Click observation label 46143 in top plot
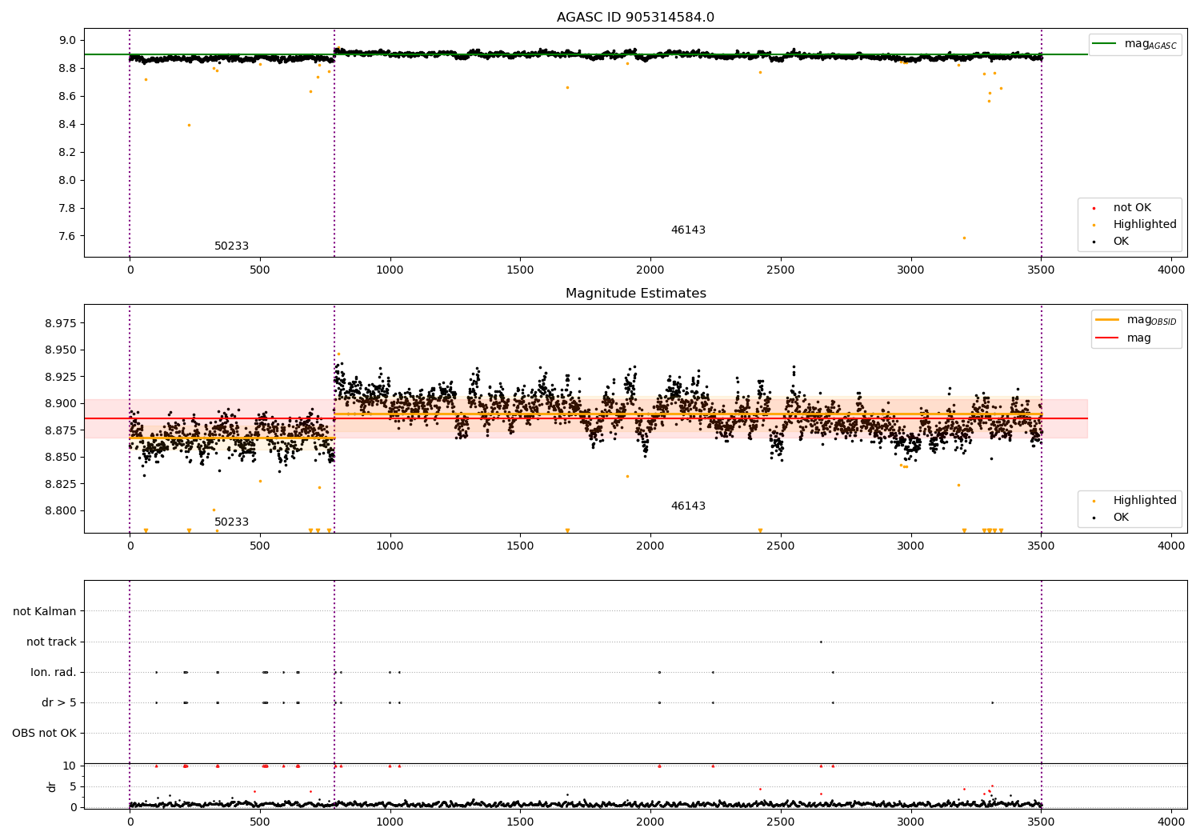This screenshot has height=840, width=1200. click(x=688, y=230)
